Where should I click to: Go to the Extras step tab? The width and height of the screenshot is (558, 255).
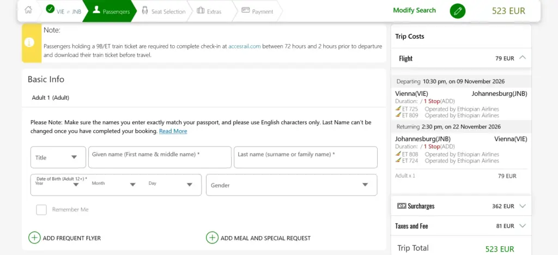pos(210,11)
